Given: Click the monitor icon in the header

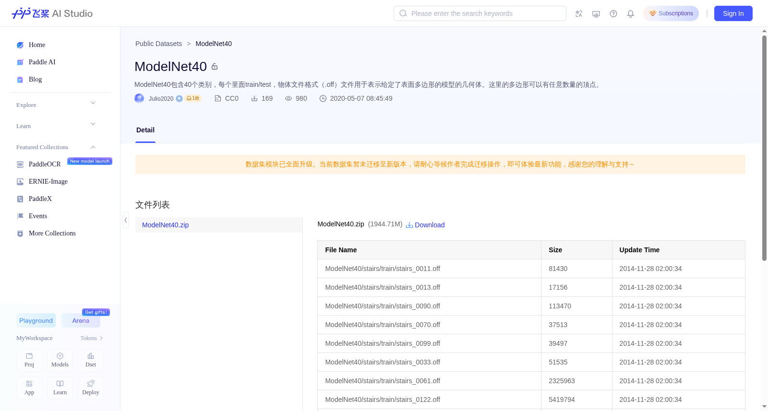Looking at the screenshot, I should tap(596, 13).
